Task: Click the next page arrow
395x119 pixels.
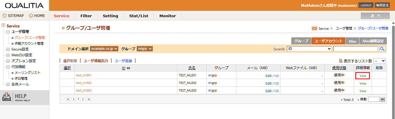Action: (x=83, y=99)
